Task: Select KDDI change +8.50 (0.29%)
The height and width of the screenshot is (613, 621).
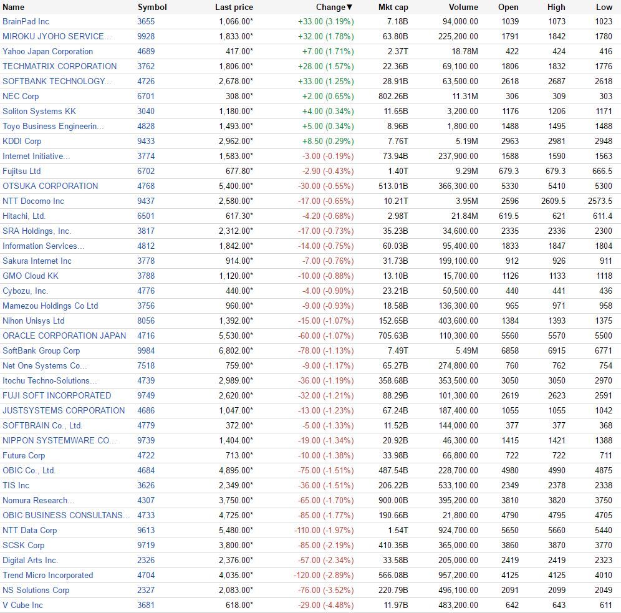Action: click(328, 142)
